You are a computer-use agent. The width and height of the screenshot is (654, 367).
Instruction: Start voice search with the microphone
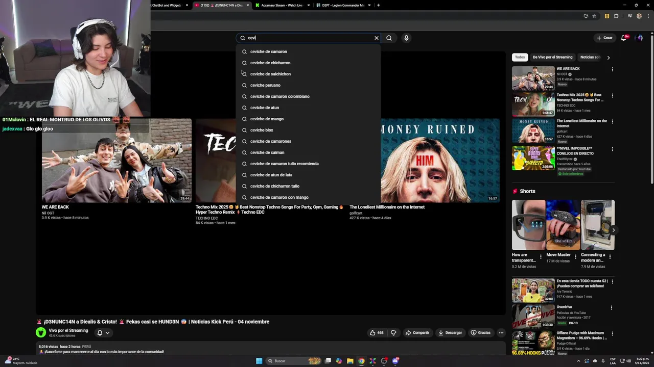coord(406,38)
